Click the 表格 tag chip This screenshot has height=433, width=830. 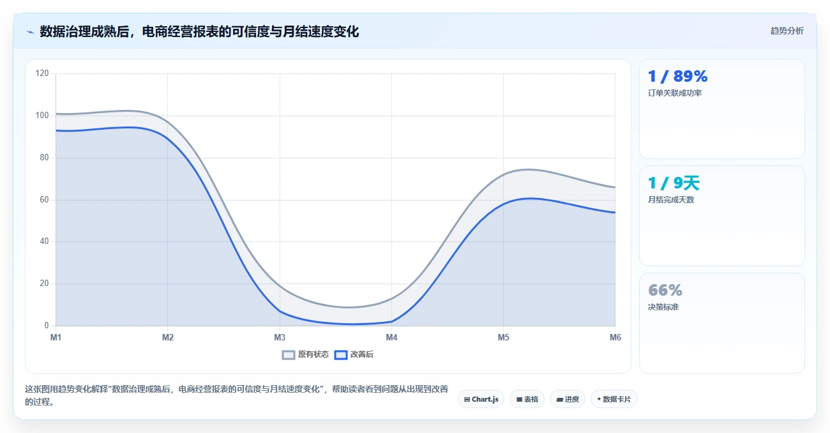(527, 399)
